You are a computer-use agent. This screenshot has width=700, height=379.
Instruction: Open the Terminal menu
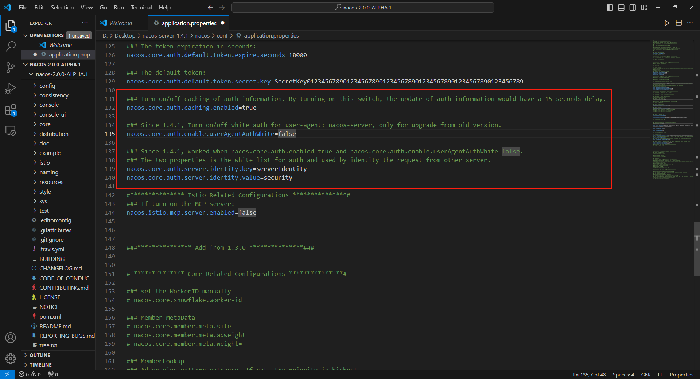pos(141,8)
